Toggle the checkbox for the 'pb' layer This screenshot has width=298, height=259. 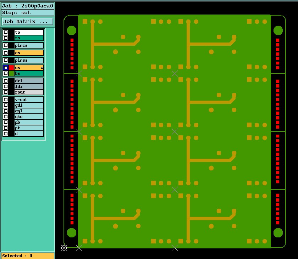(x=6, y=122)
